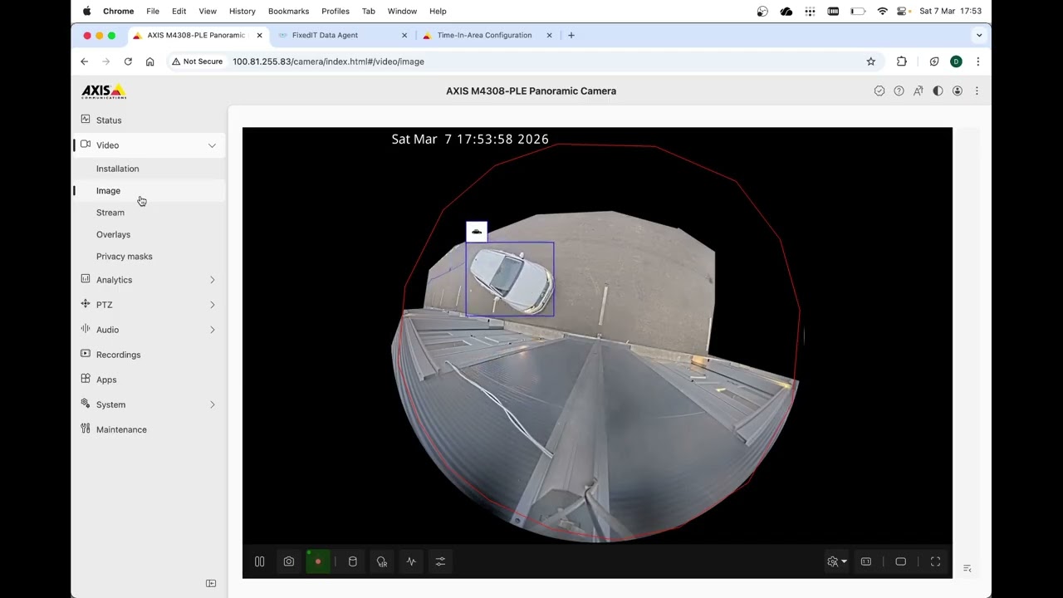The image size is (1063, 598).
Task: Open the Apple menu
Action: tap(86, 12)
